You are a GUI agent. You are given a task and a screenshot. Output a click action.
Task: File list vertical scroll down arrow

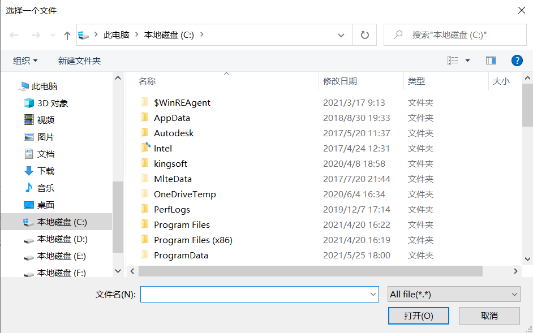point(527,259)
